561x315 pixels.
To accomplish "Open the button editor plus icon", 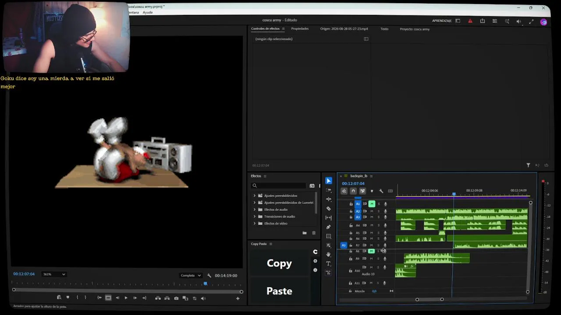I will [x=238, y=298].
